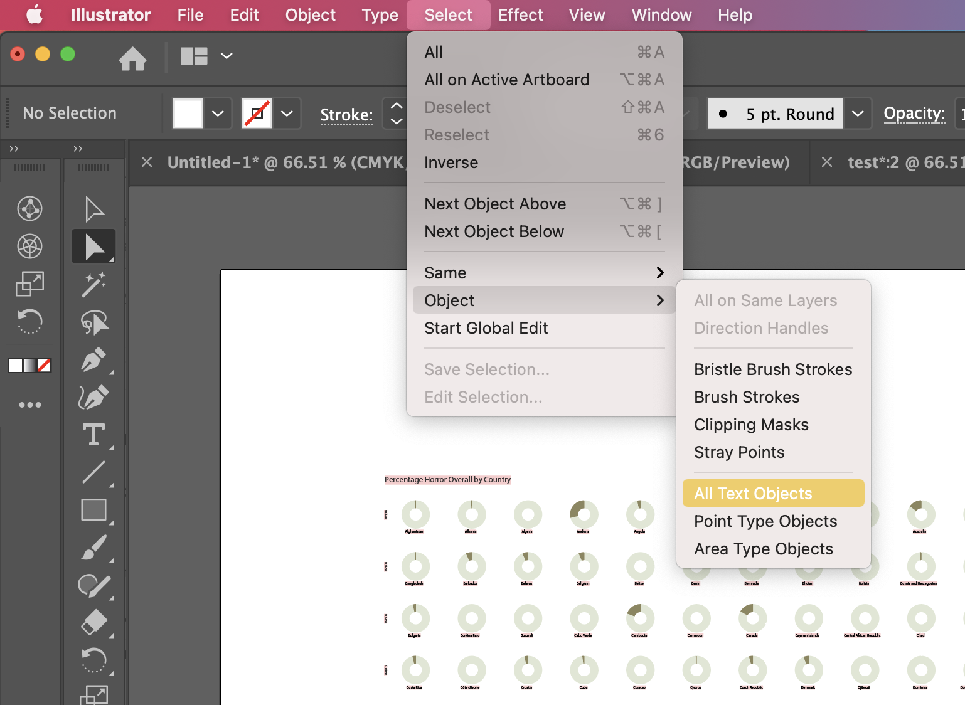Screen dimensions: 965x705
Task: Open the fill color dropdown
Action: tap(218, 114)
